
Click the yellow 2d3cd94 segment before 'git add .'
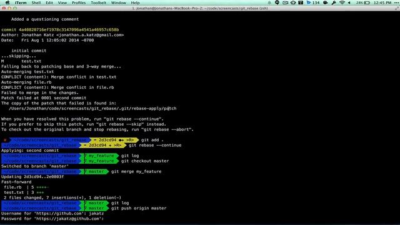point(114,140)
